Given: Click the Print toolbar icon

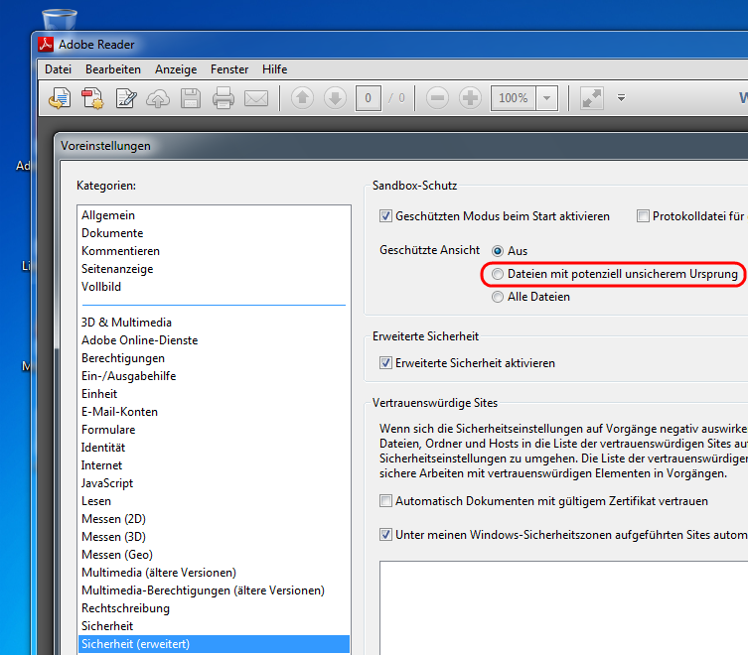Looking at the screenshot, I should (224, 98).
